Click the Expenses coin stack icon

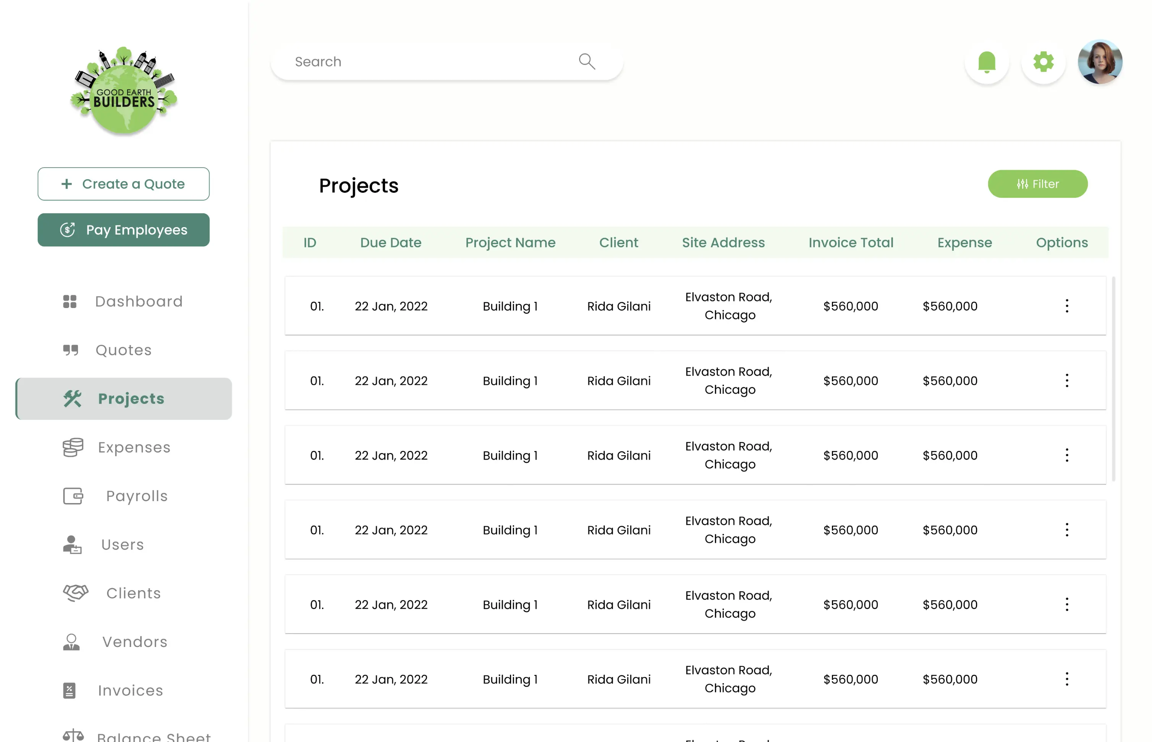[x=73, y=447]
